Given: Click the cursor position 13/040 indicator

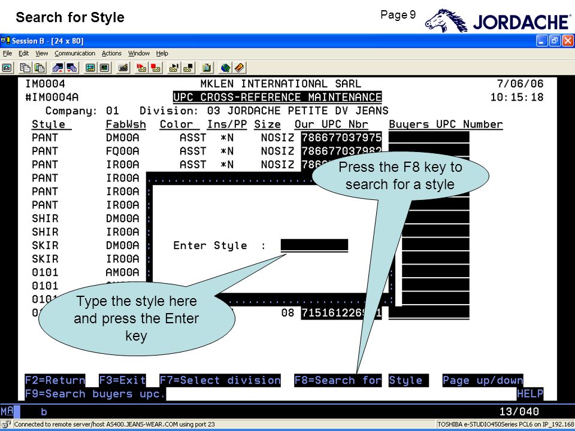Looking at the screenshot, I should pyautogui.click(x=519, y=412).
